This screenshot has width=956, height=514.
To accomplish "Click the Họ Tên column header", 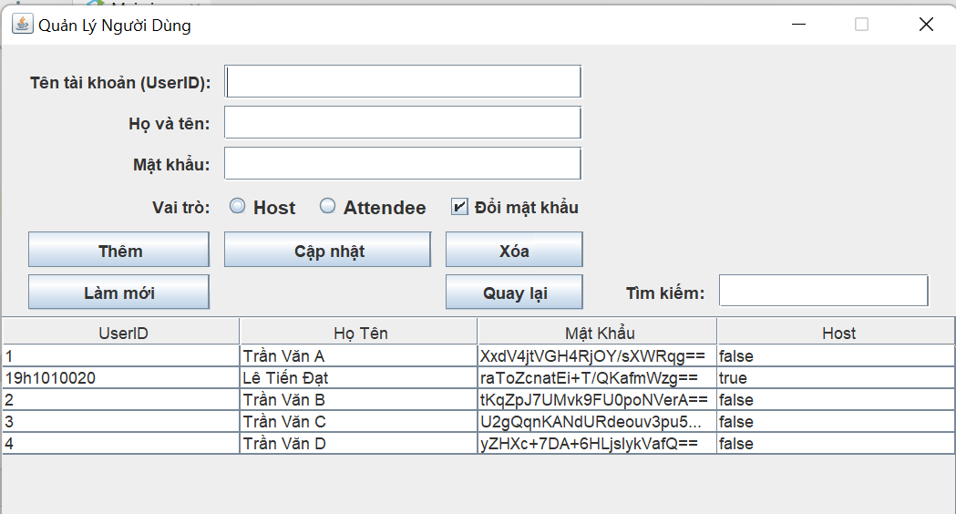I will (x=358, y=333).
